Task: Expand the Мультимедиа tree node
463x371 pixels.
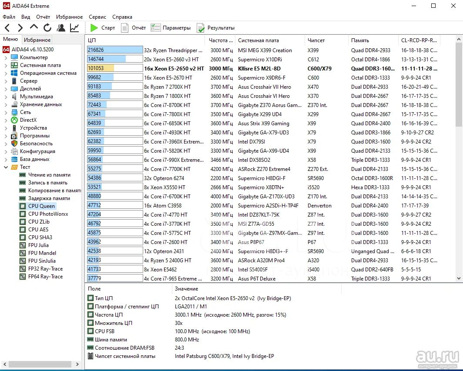Action: tap(6, 97)
